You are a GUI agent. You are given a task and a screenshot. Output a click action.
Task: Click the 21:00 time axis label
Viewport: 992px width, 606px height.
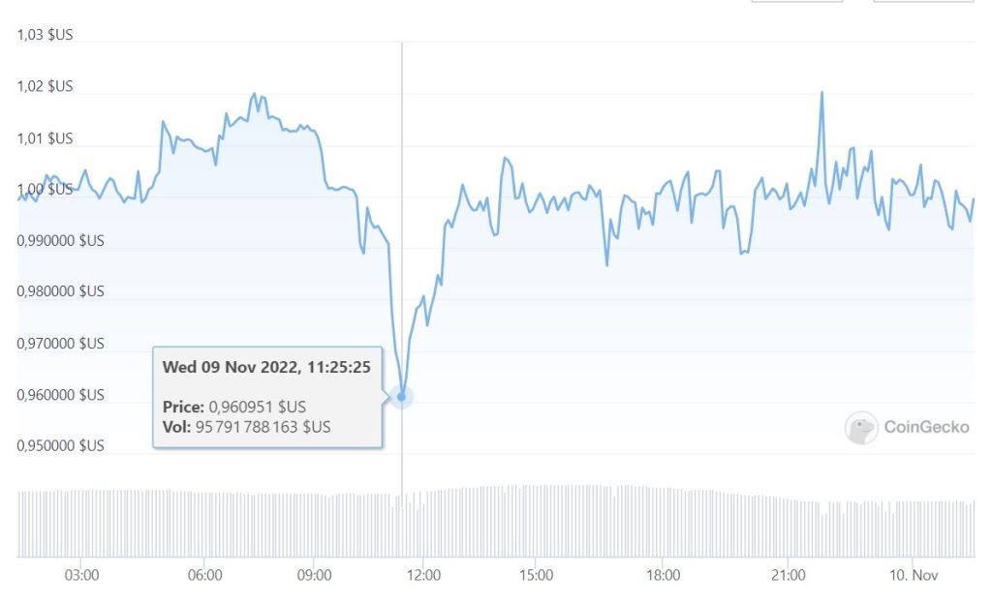click(x=789, y=575)
